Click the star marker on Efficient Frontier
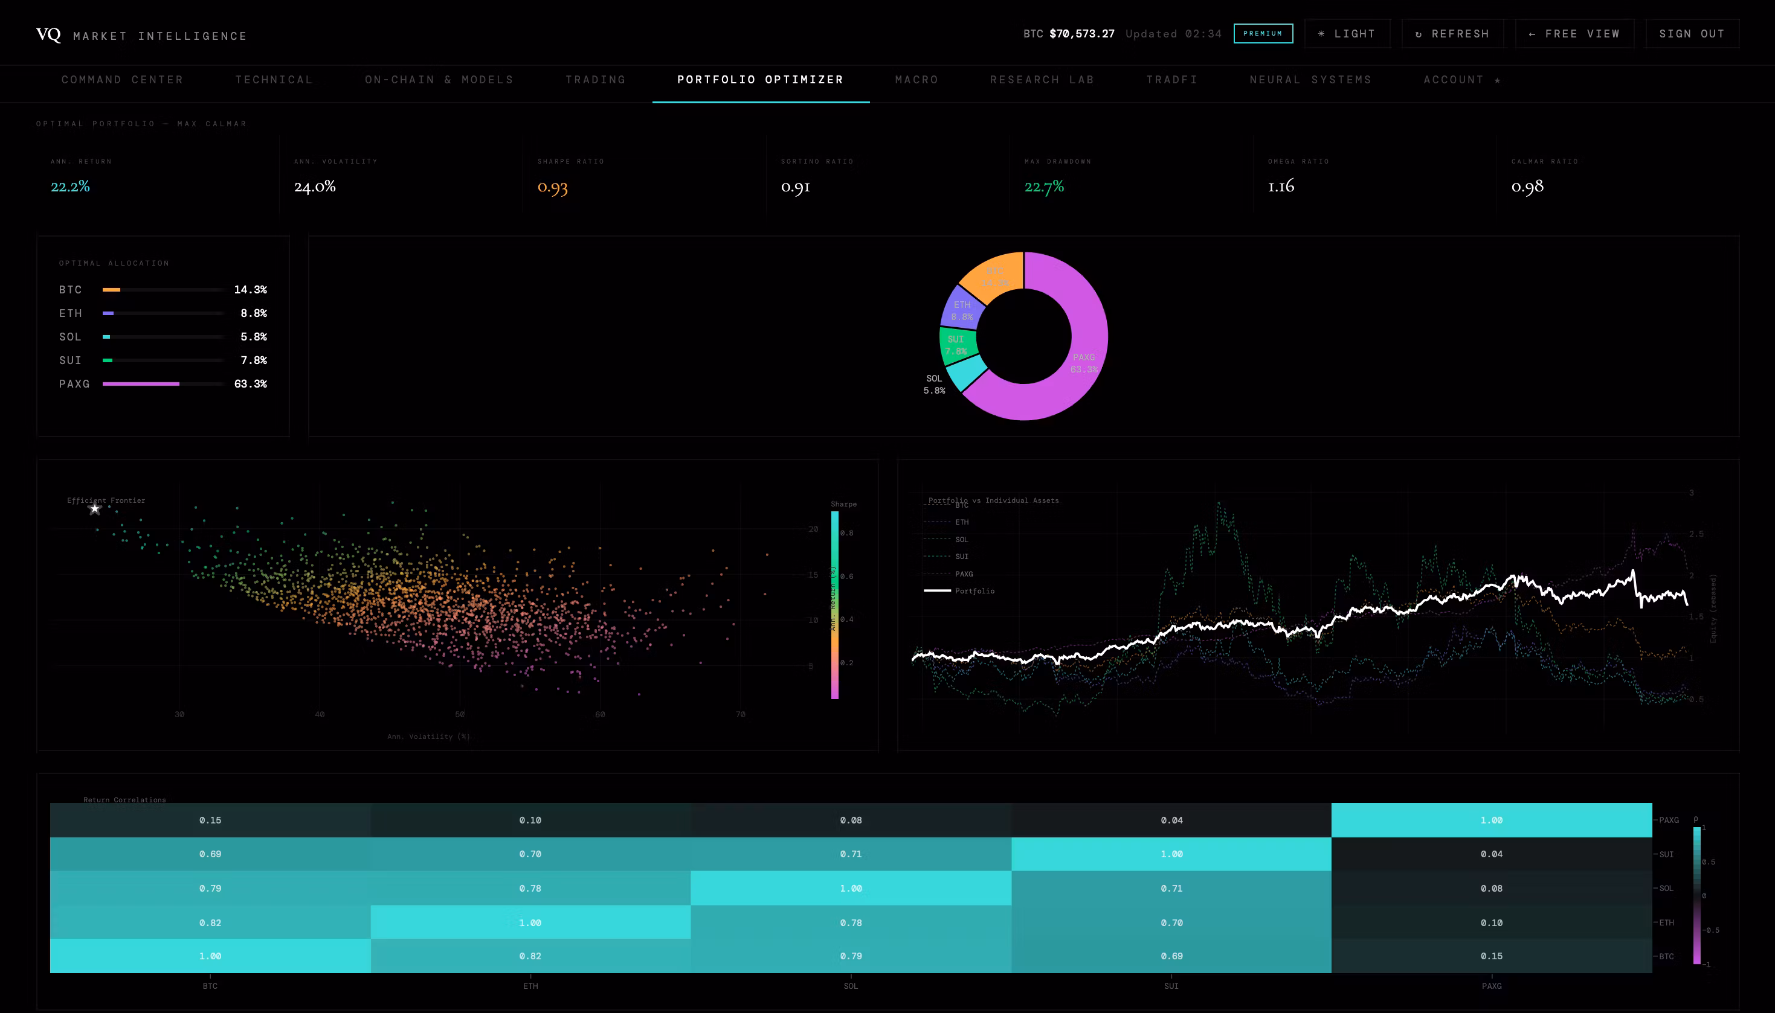Image resolution: width=1775 pixels, height=1013 pixels. pyautogui.click(x=95, y=510)
